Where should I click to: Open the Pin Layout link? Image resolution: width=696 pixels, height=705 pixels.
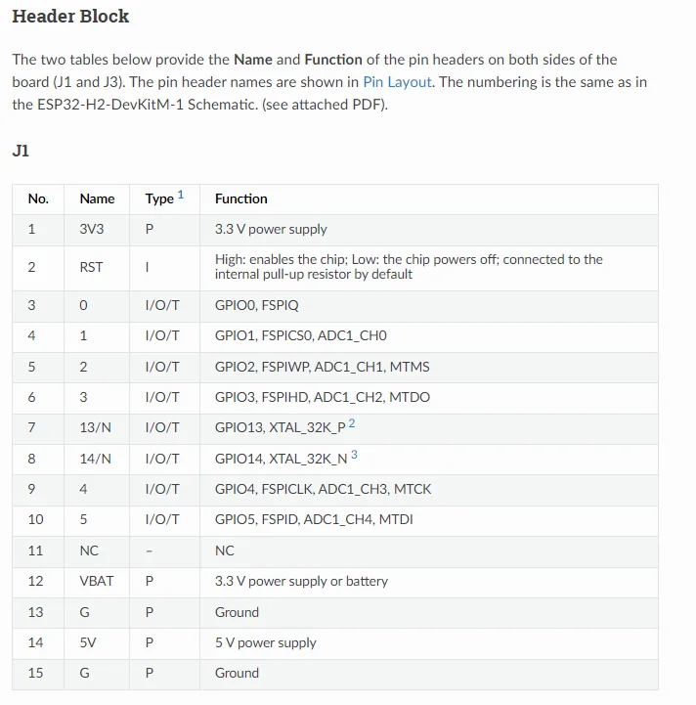397,82
